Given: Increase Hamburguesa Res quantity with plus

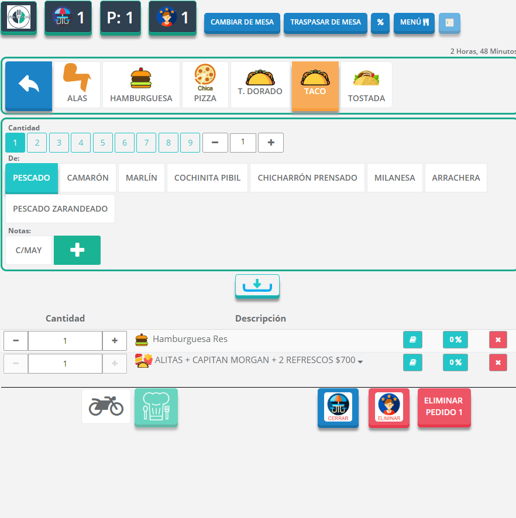Looking at the screenshot, I should click(x=115, y=341).
